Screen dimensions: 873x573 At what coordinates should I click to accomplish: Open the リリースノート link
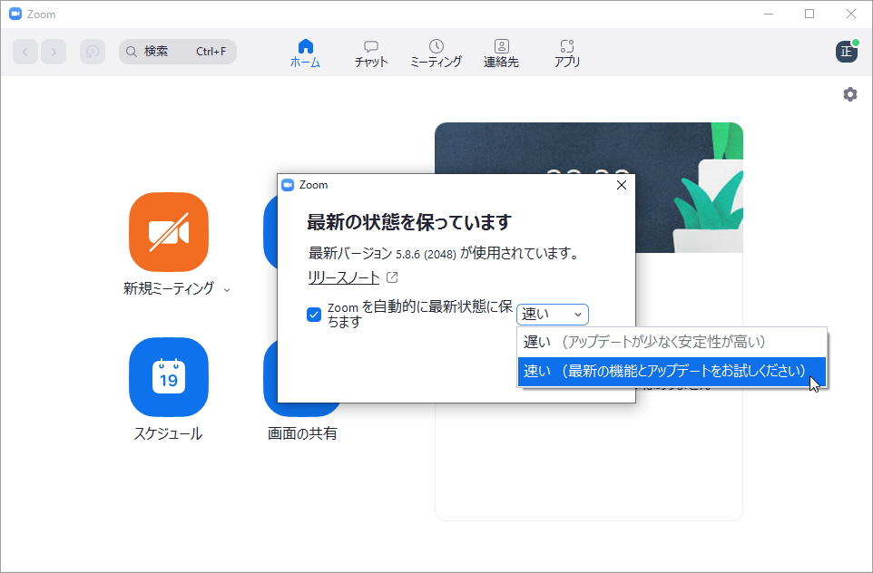344,277
